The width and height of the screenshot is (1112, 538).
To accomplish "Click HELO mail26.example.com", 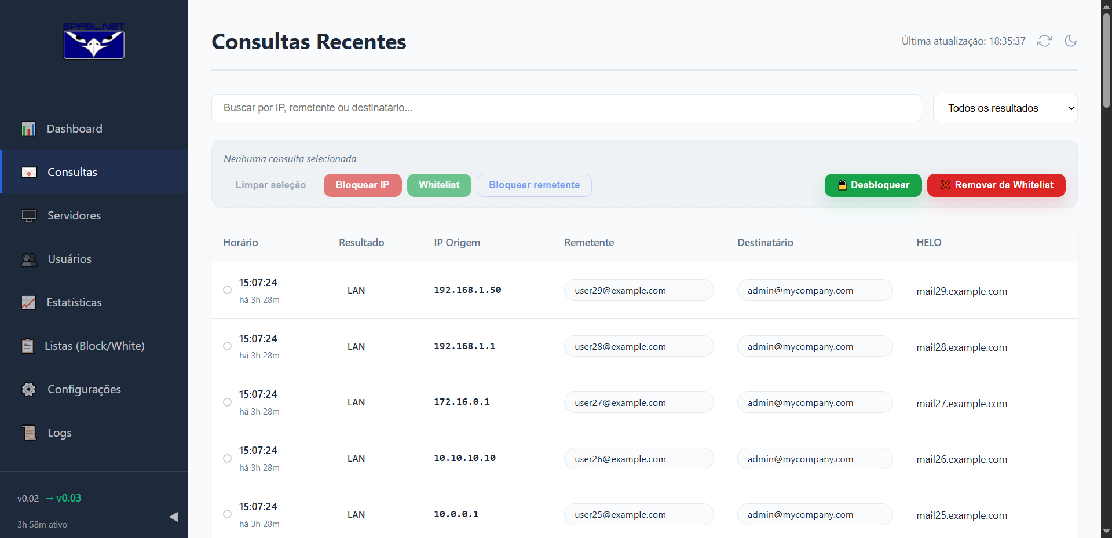I will coord(961,459).
